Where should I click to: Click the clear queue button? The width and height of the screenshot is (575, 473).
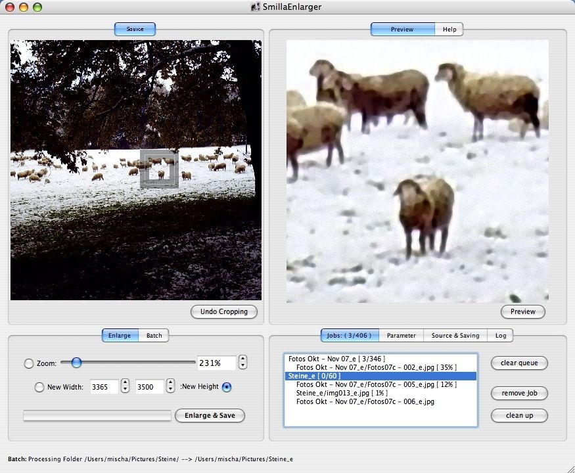click(x=518, y=363)
